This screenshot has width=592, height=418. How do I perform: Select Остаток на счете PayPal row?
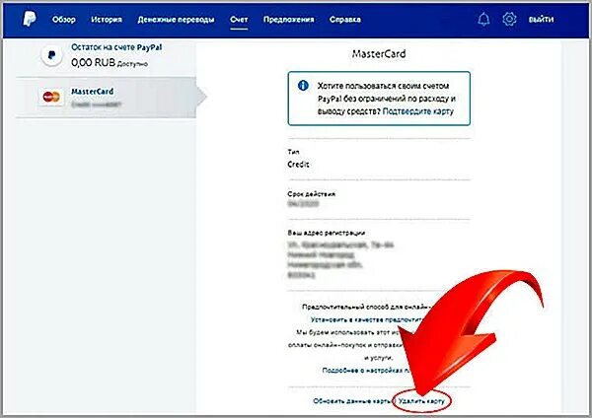pyautogui.click(x=107, y=56)
